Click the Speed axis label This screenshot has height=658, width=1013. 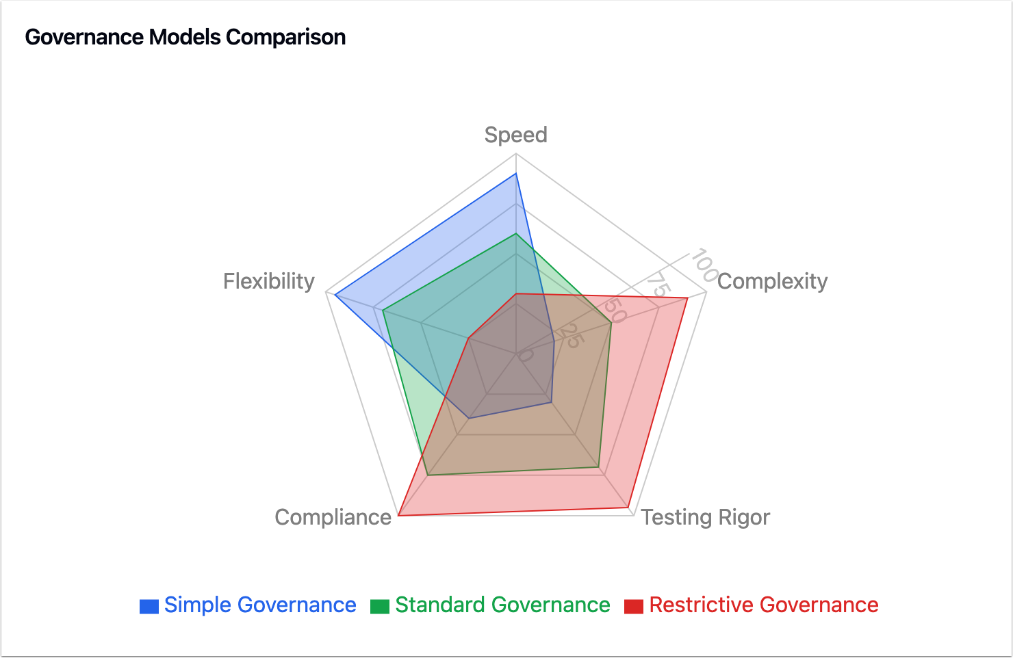516,135
